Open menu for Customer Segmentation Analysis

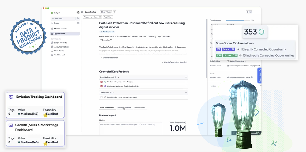tap(186, 82)
